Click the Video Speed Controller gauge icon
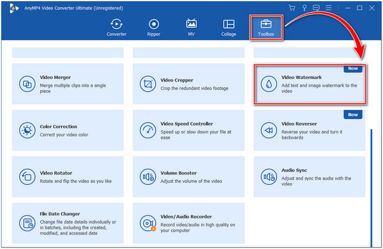Image resolution: width=383 pixels, height=249 pixels. [x=148, y=131]
